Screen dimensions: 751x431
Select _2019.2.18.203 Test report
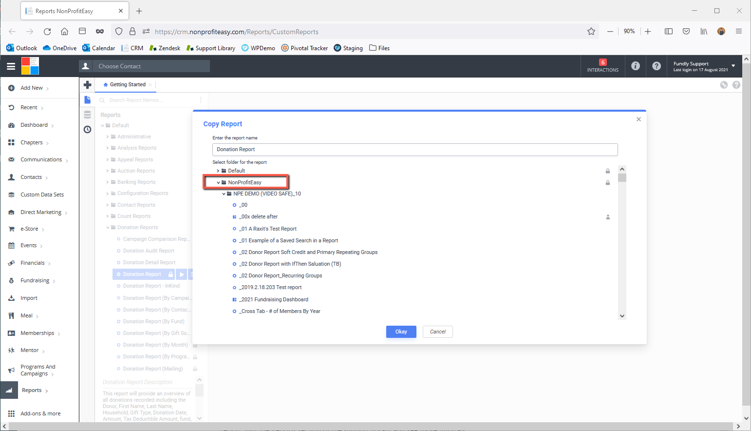270,288
